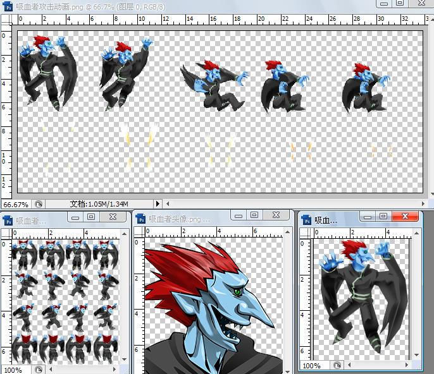Maximize the 吸血者攻击动画.png window
The height and width of the screenshot is (374, 434).
tap(400, 3)
